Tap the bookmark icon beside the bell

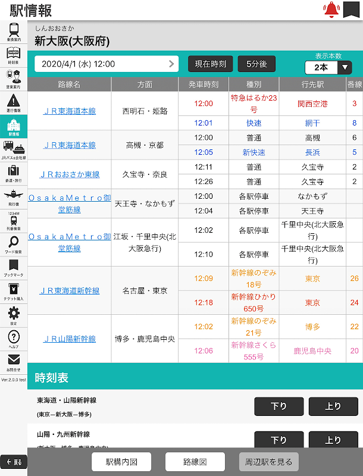tap(352, 10)
